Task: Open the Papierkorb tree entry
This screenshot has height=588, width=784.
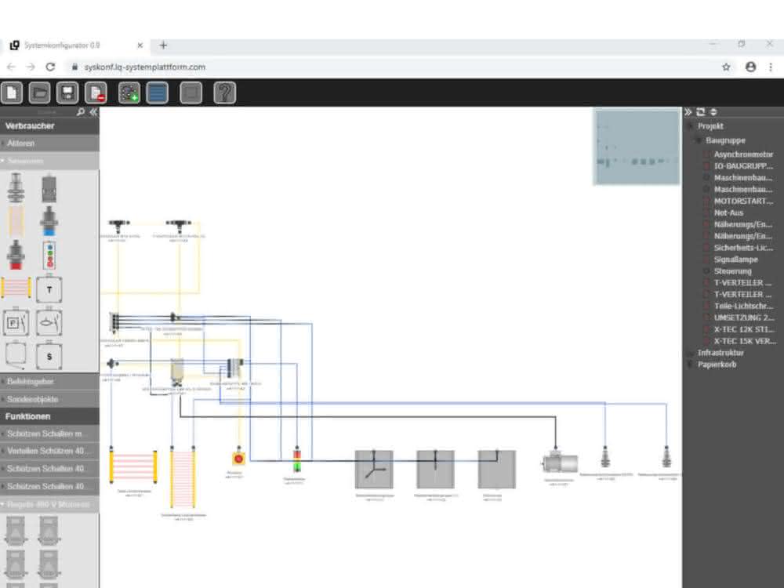Action: click(x=717, y=365)
